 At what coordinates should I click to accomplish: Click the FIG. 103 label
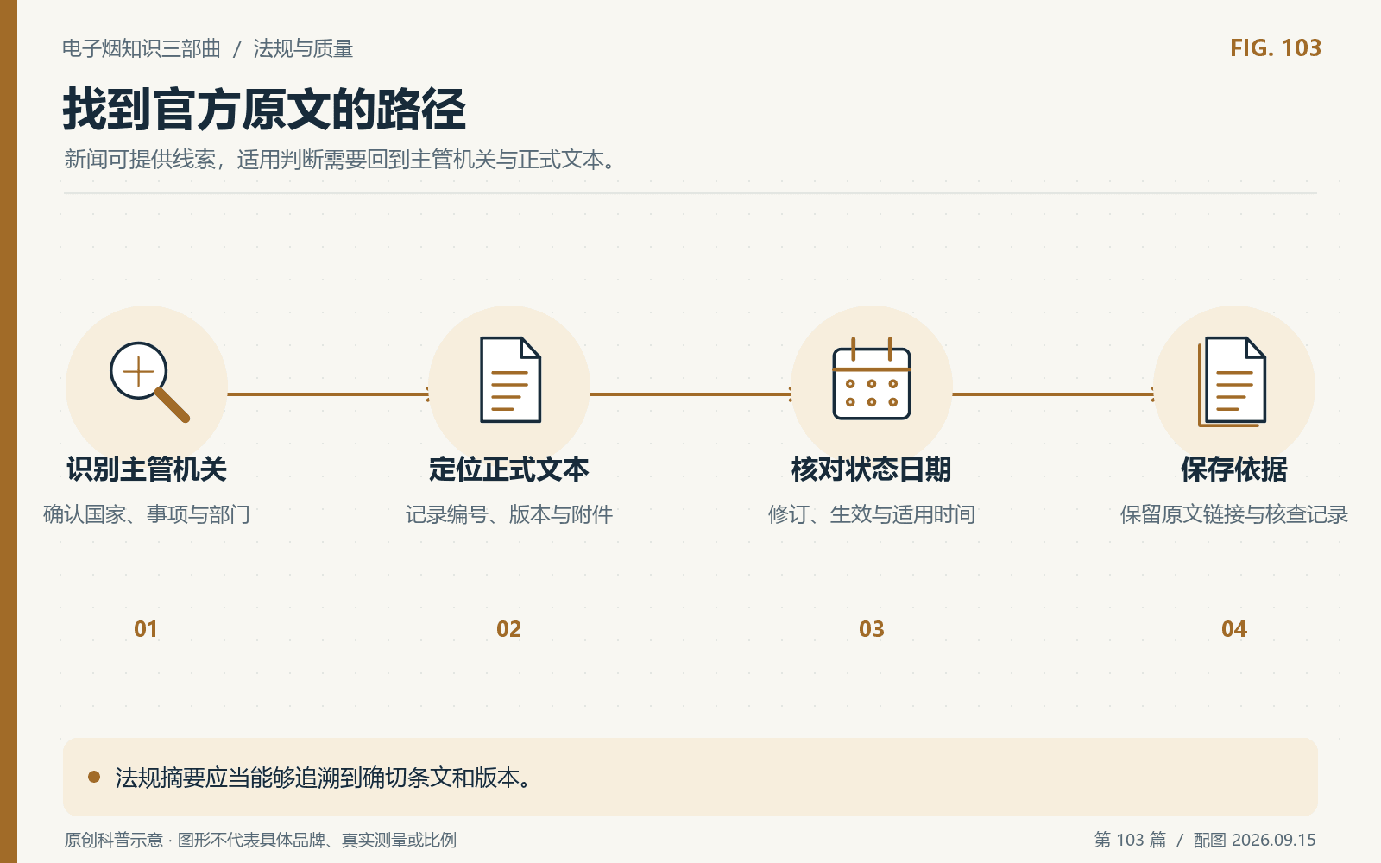(1276, 48)
